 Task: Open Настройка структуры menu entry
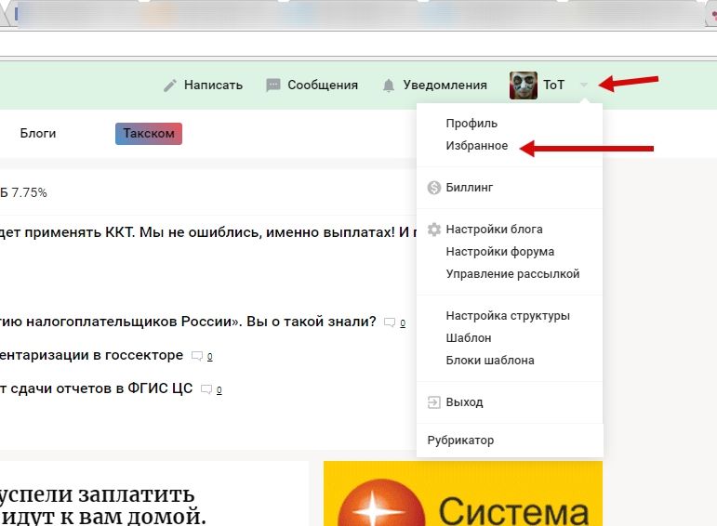508,316
